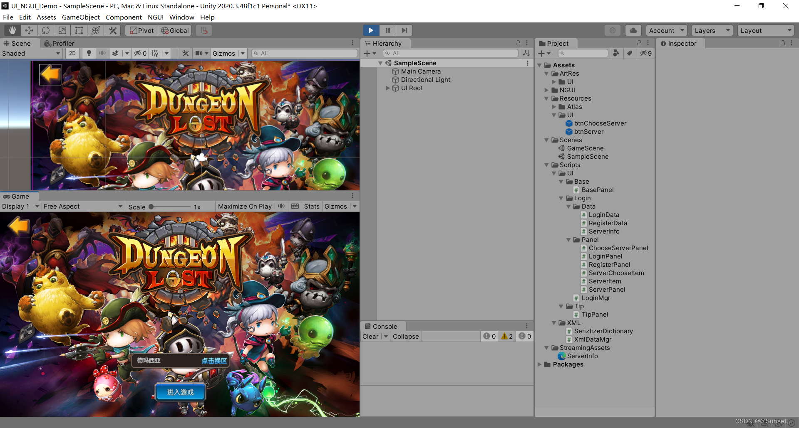
Task: Open component editor tools in Scene toolbar
Action: pos(186,53)
